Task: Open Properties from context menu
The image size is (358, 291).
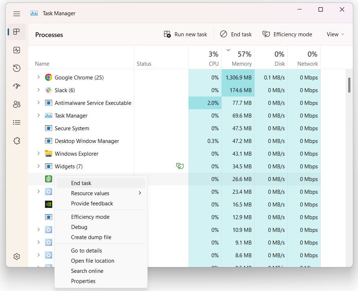Action: coord(101,281)
